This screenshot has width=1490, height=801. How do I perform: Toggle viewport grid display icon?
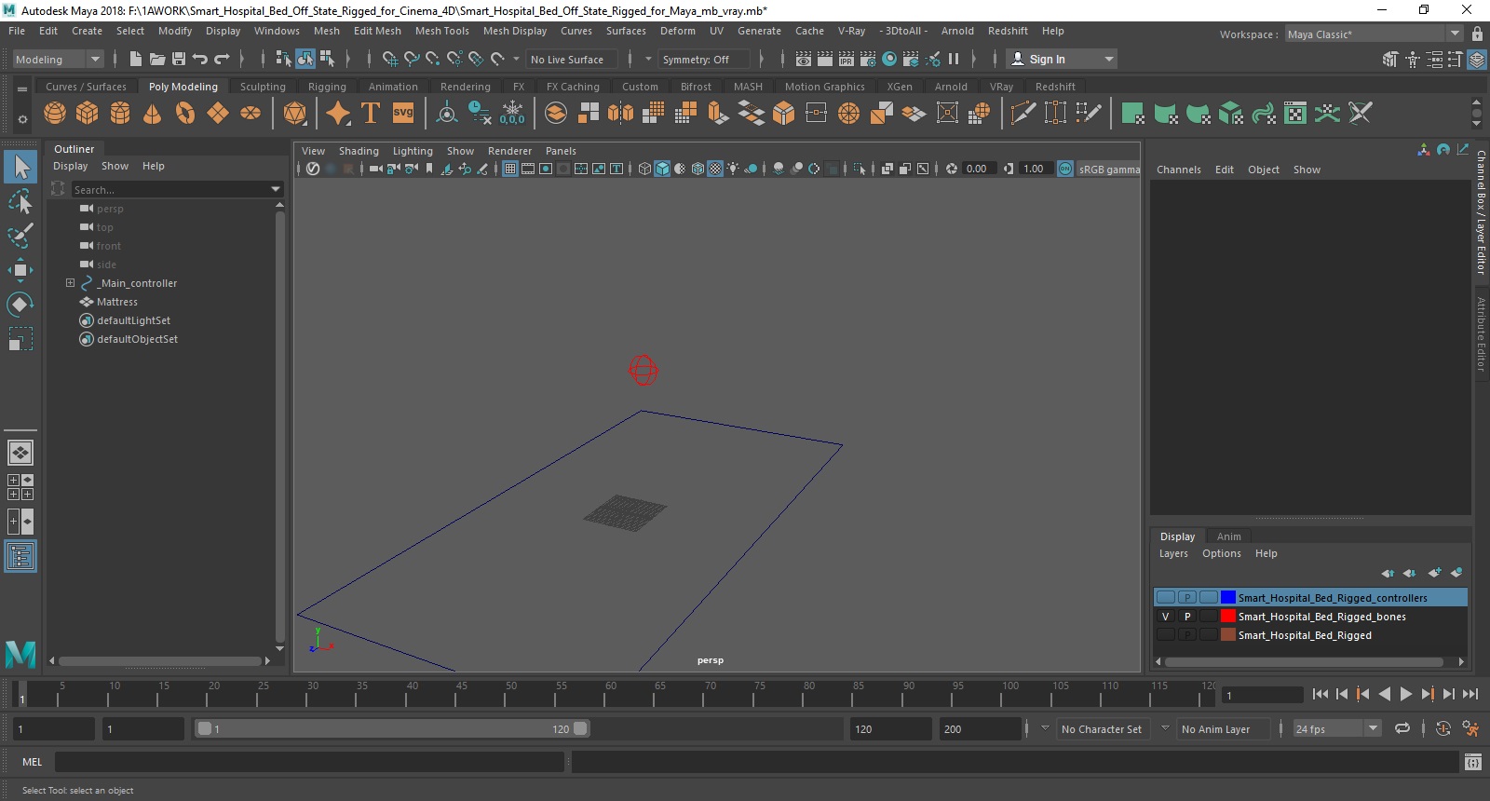510,169
